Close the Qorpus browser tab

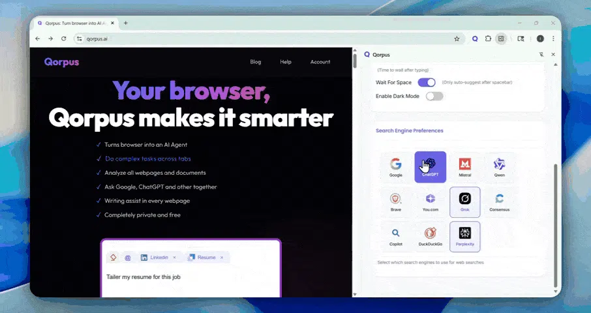click(x=112, y=23)
